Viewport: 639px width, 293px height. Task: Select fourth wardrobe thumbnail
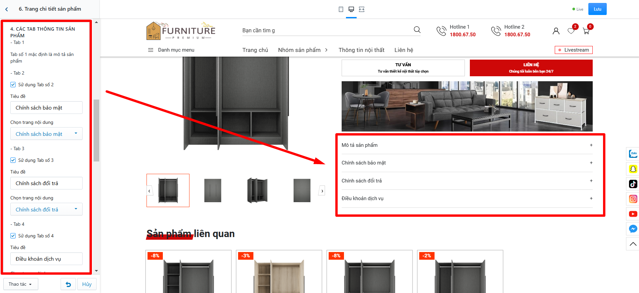coord(302,190)
